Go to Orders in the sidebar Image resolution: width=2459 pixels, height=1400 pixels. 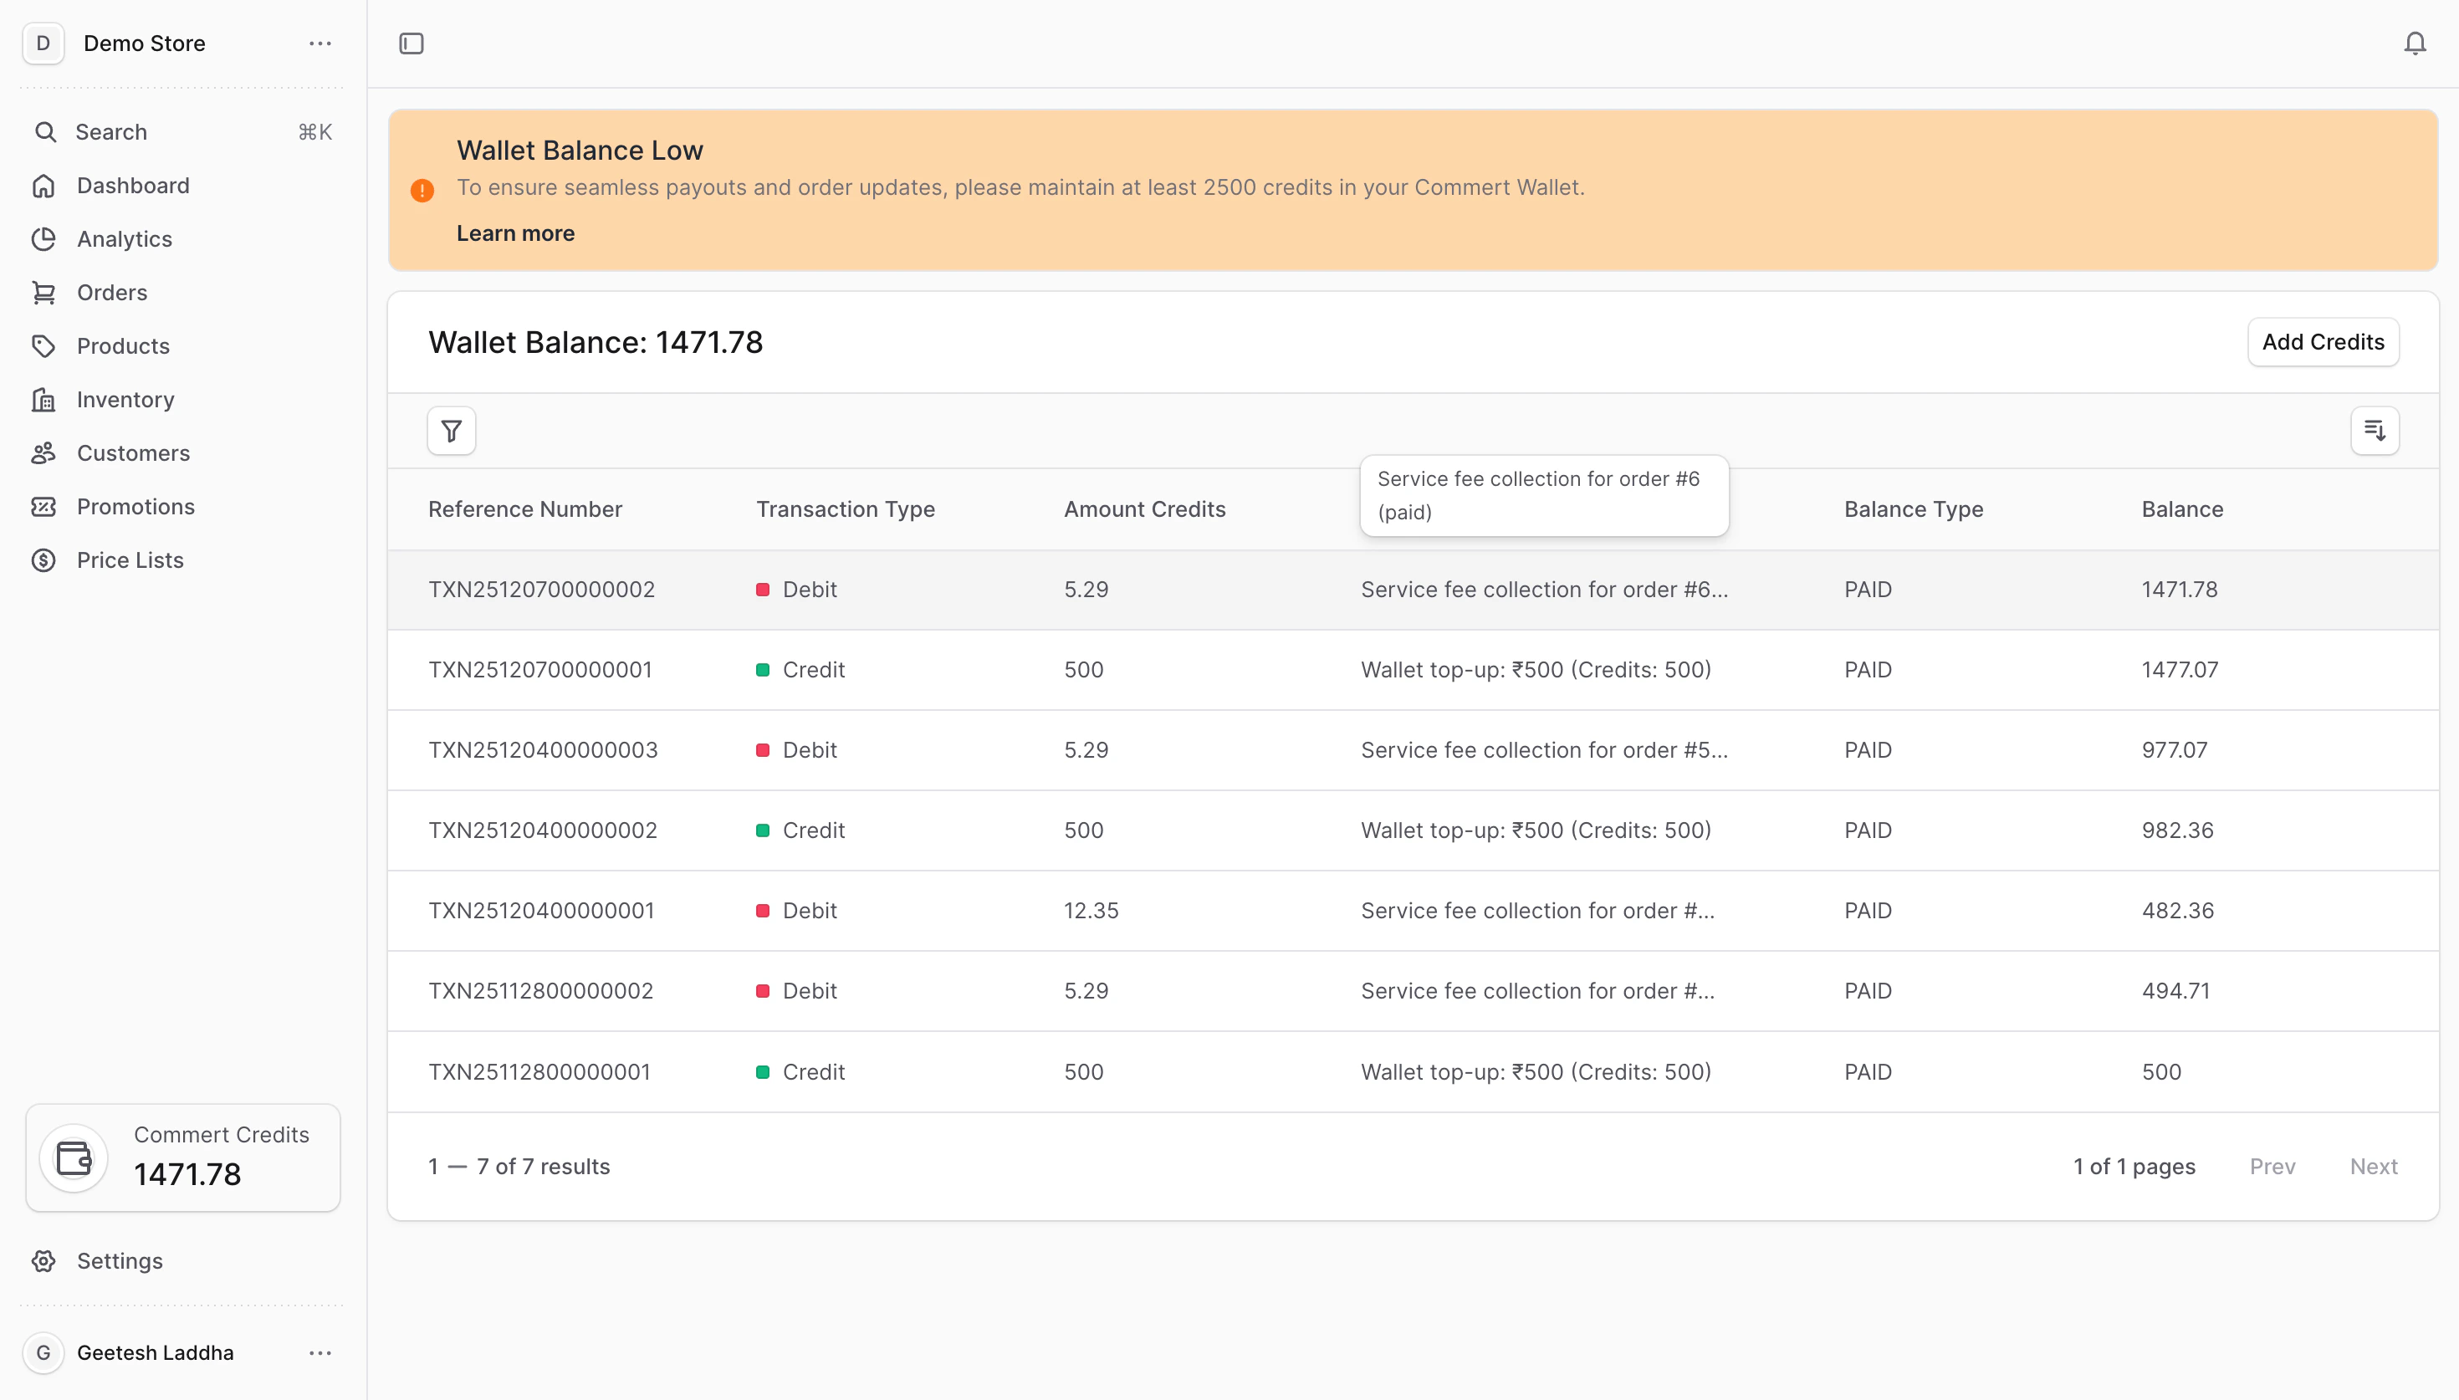pos(111,293)
